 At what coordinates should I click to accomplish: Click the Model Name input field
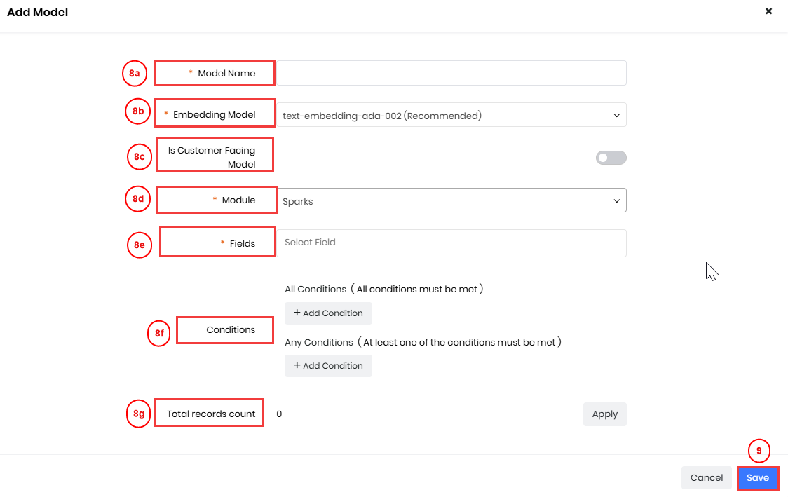point(451,73)
